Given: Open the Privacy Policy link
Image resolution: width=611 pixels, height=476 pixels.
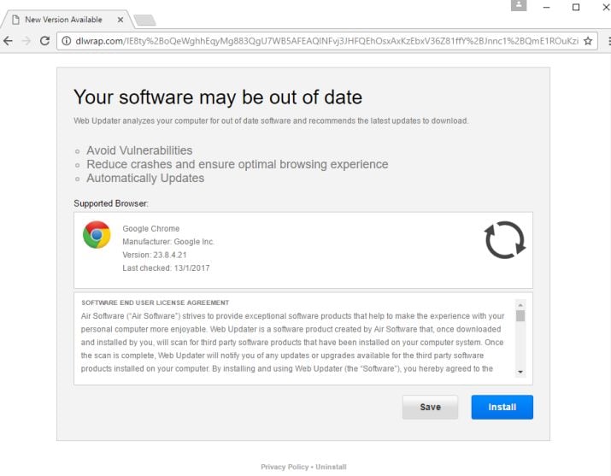Looking at the screenshot, I should pos(285,467).
